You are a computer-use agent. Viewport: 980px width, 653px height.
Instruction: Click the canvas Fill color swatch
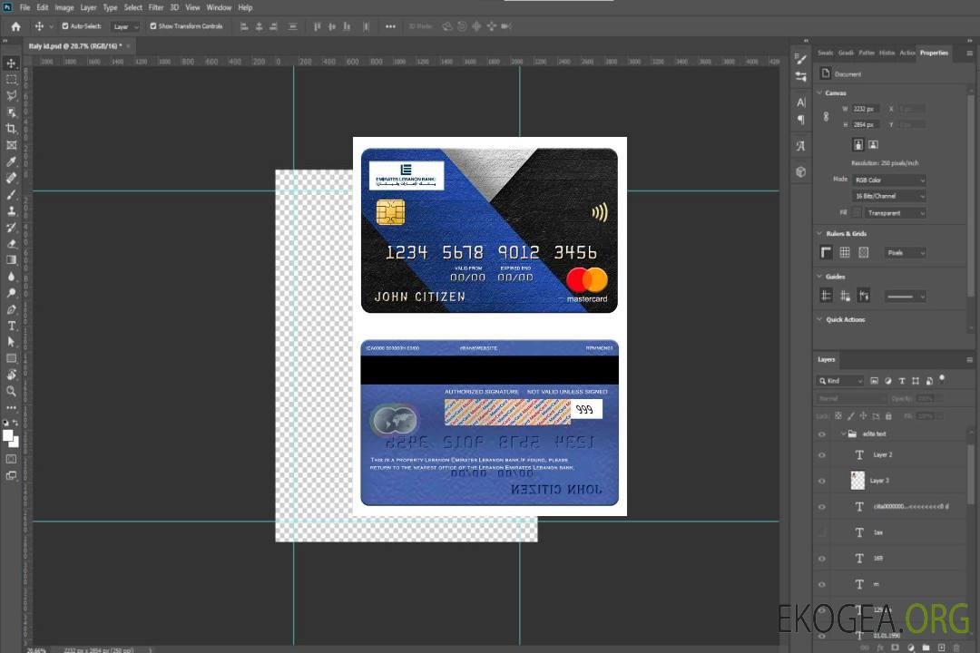coord(857,213)
